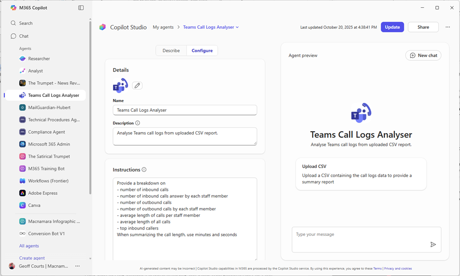Open the more options ellipsis beside Share
Viewport: 460px width, 276px height.
click(x=448, y=27)
